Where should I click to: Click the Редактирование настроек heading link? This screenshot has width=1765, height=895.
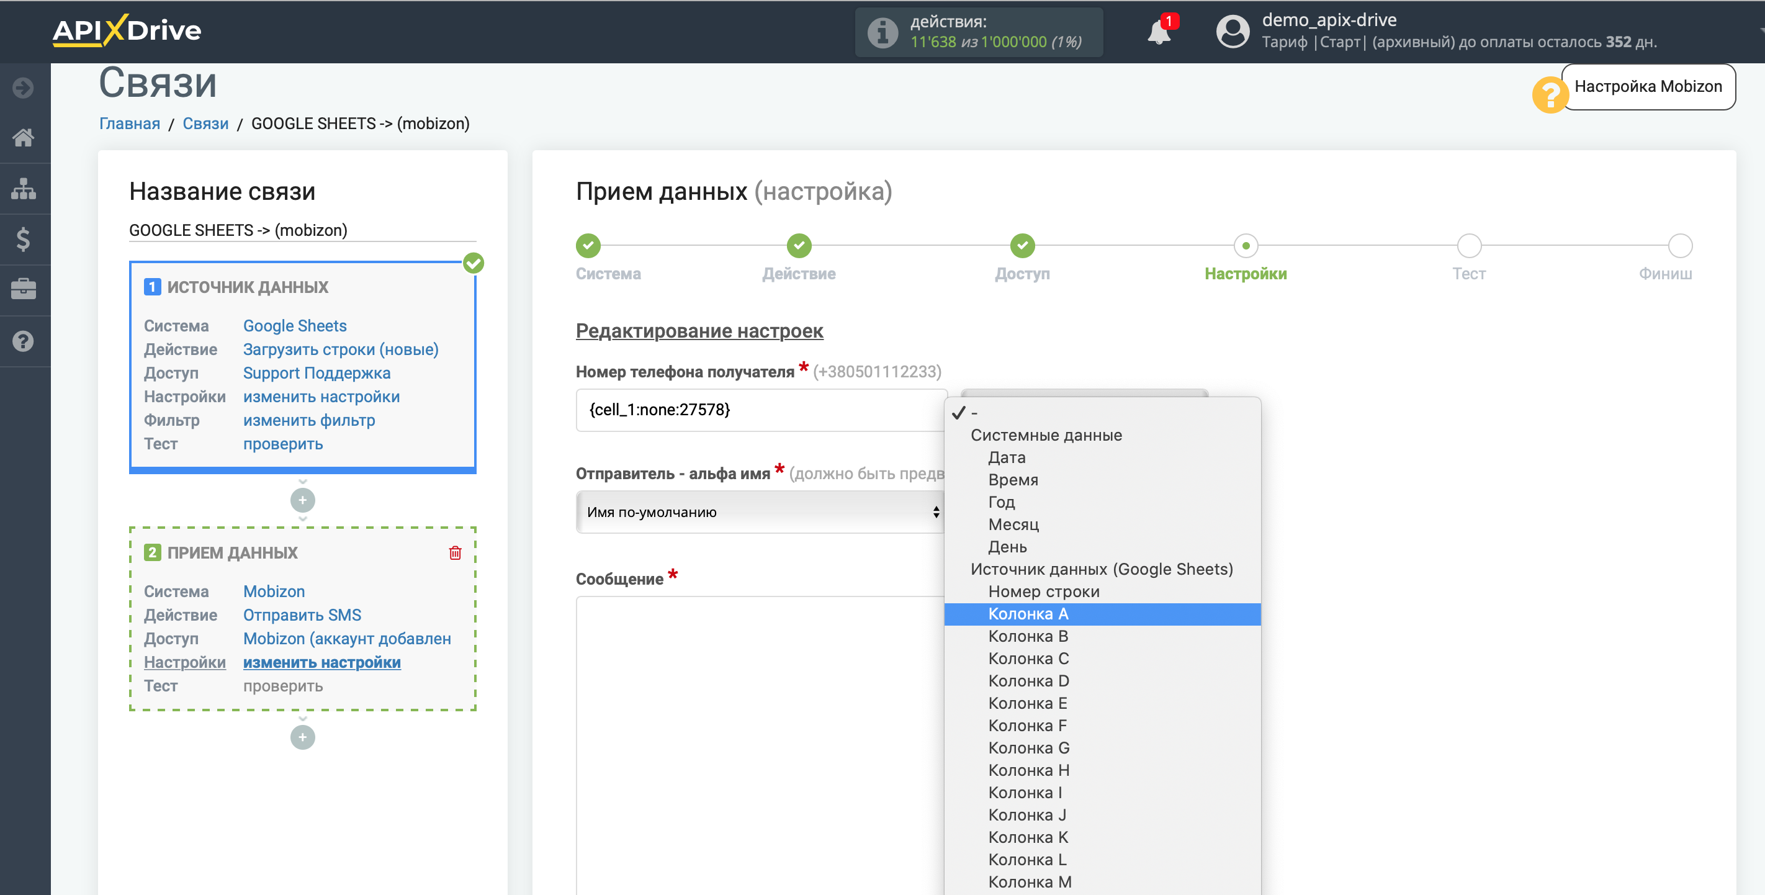pyautogui.click(x=699, y=331)
